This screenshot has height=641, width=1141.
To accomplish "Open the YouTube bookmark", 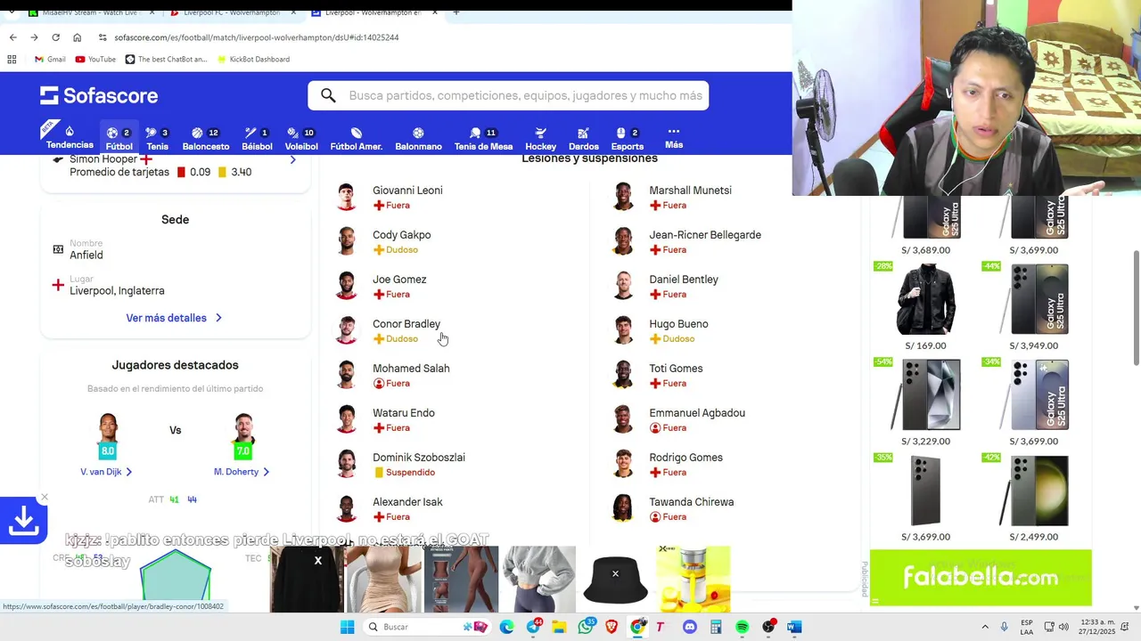I will coord(95,59).
